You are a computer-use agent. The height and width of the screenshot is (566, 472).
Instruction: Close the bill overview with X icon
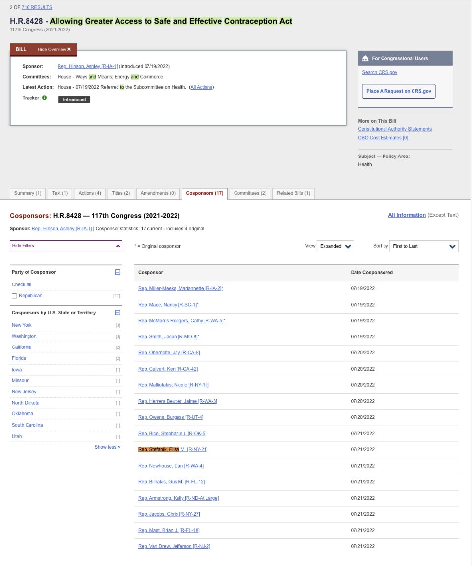point(69,49)
